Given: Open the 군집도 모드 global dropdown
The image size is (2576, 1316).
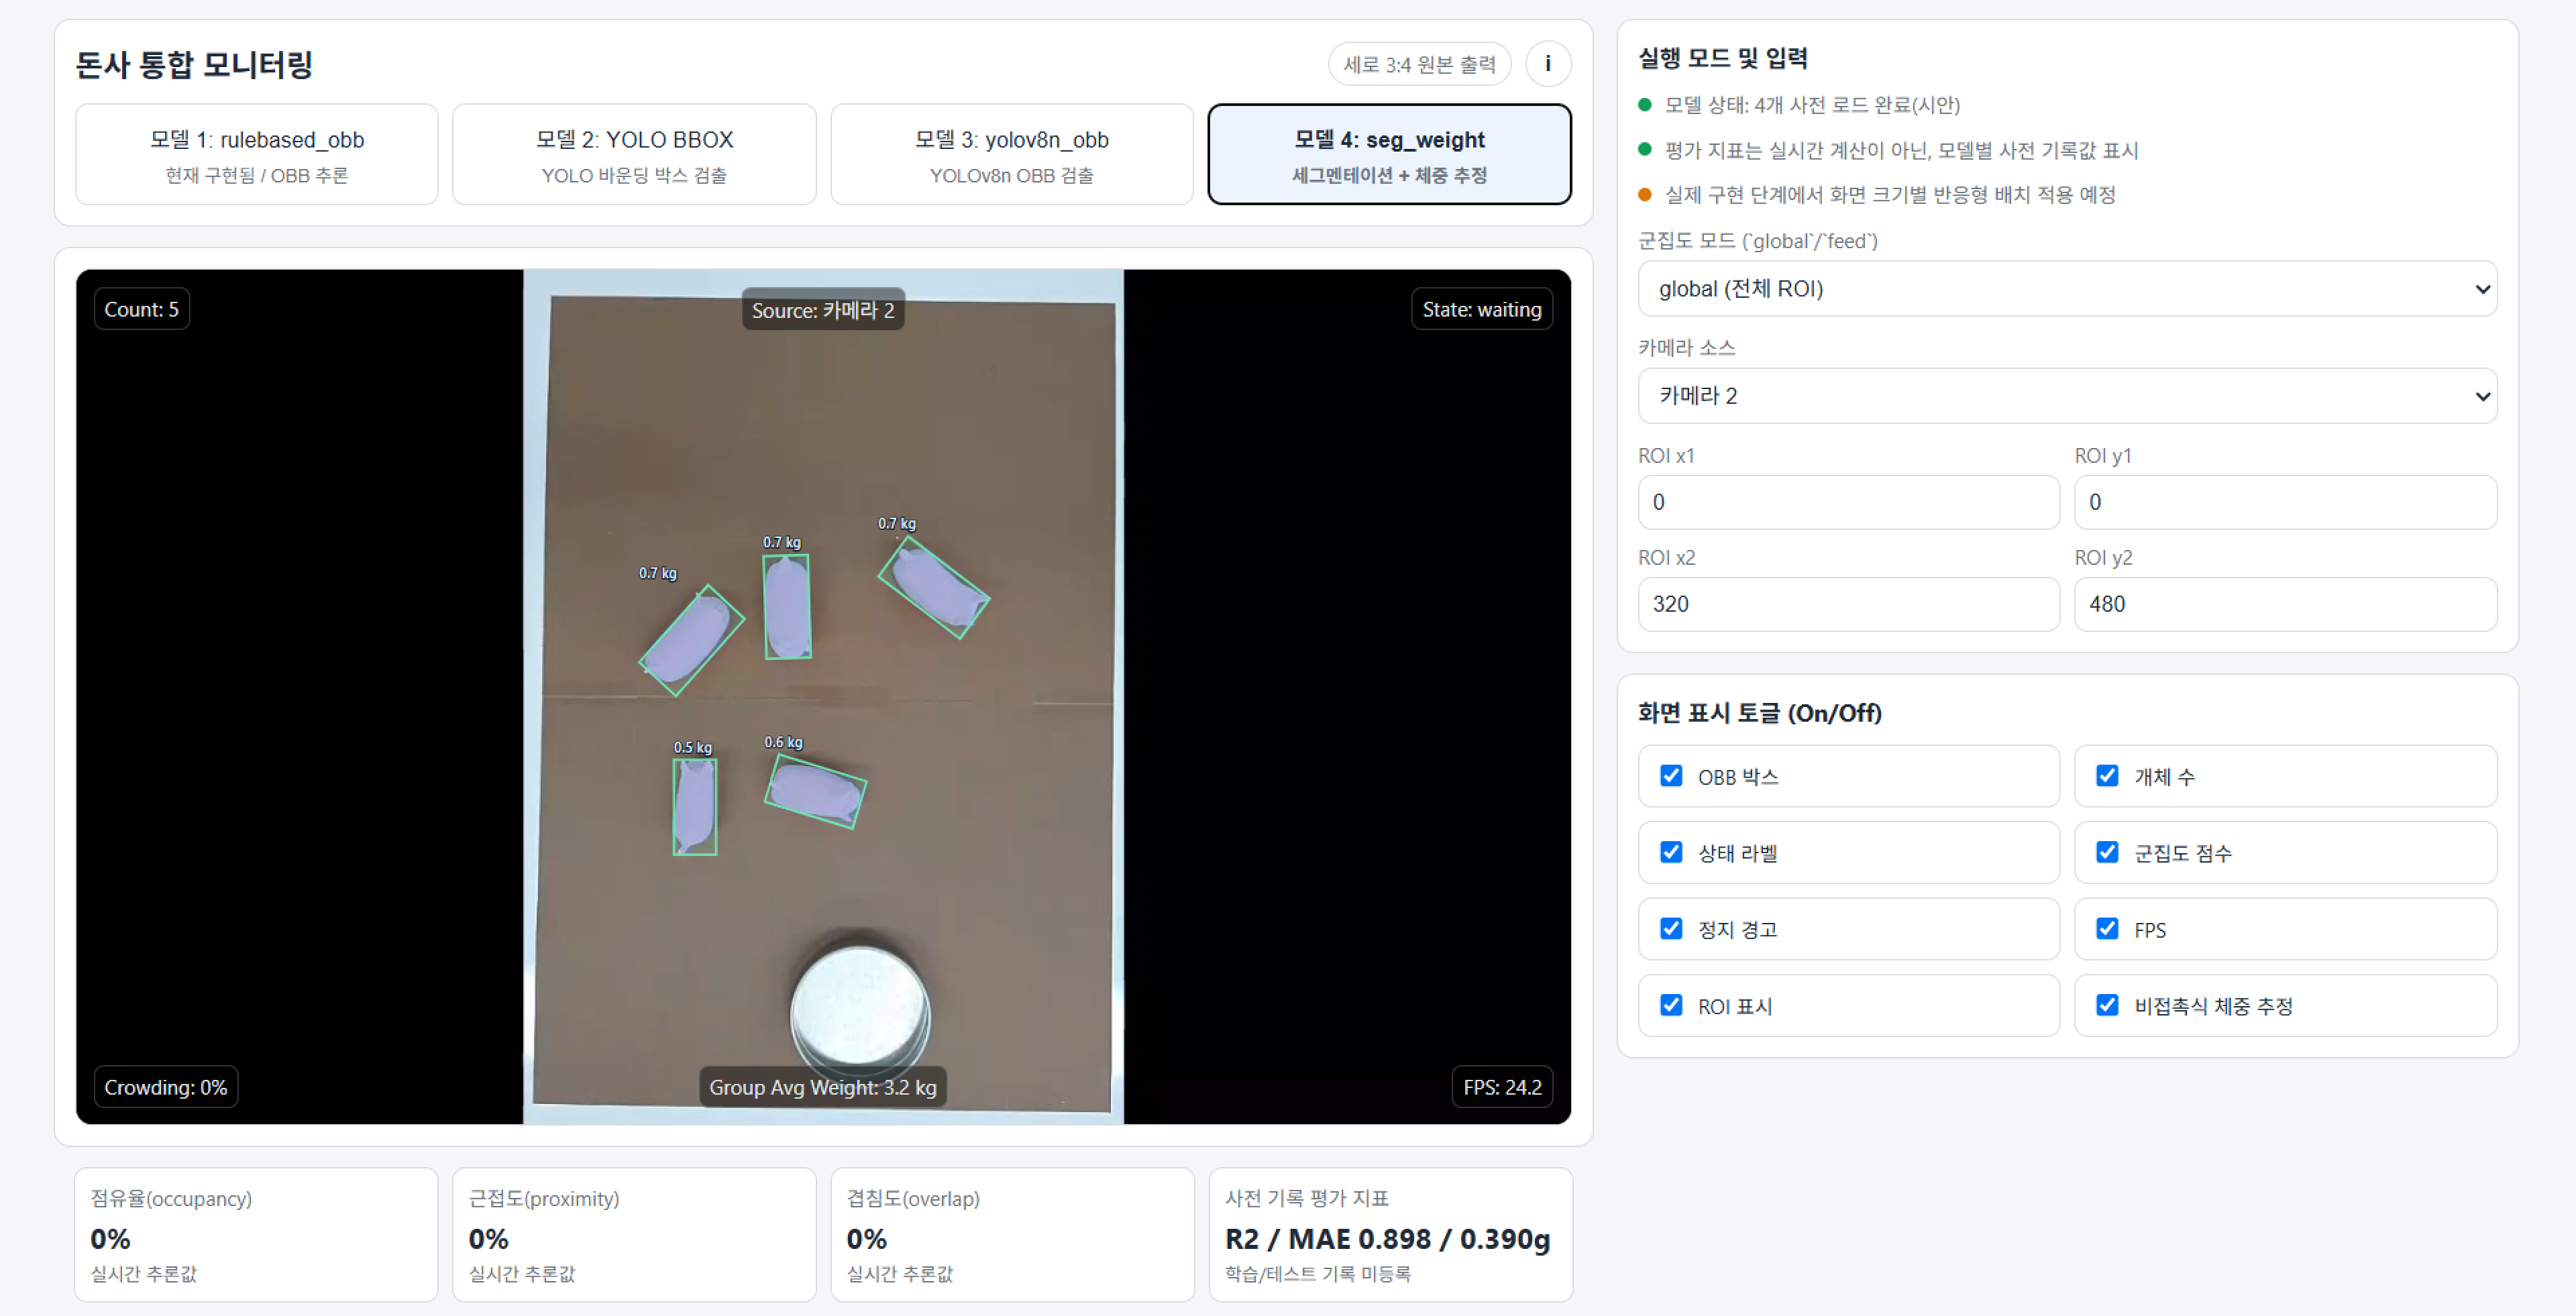Looking at the screenshot, I should pyautogui.click(x=2066, y=289).
